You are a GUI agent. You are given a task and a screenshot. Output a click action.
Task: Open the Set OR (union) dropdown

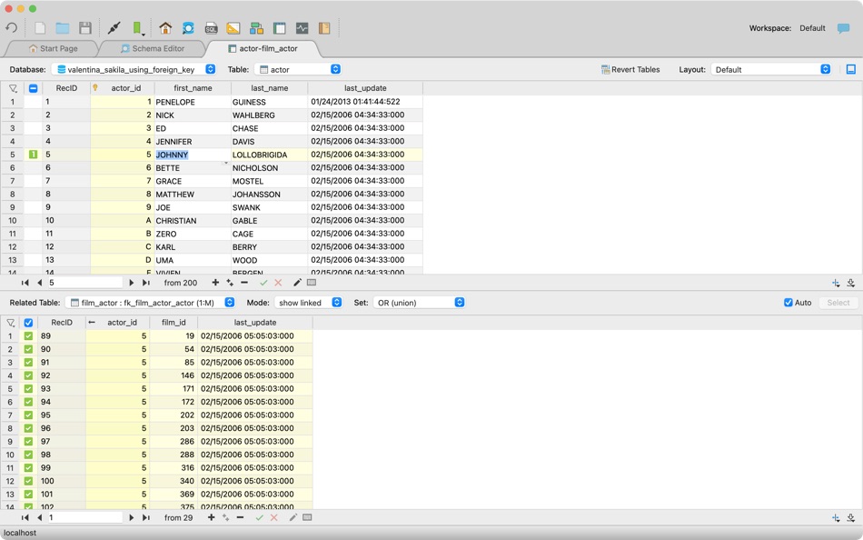pyautogui.click(x=418, y=303)
